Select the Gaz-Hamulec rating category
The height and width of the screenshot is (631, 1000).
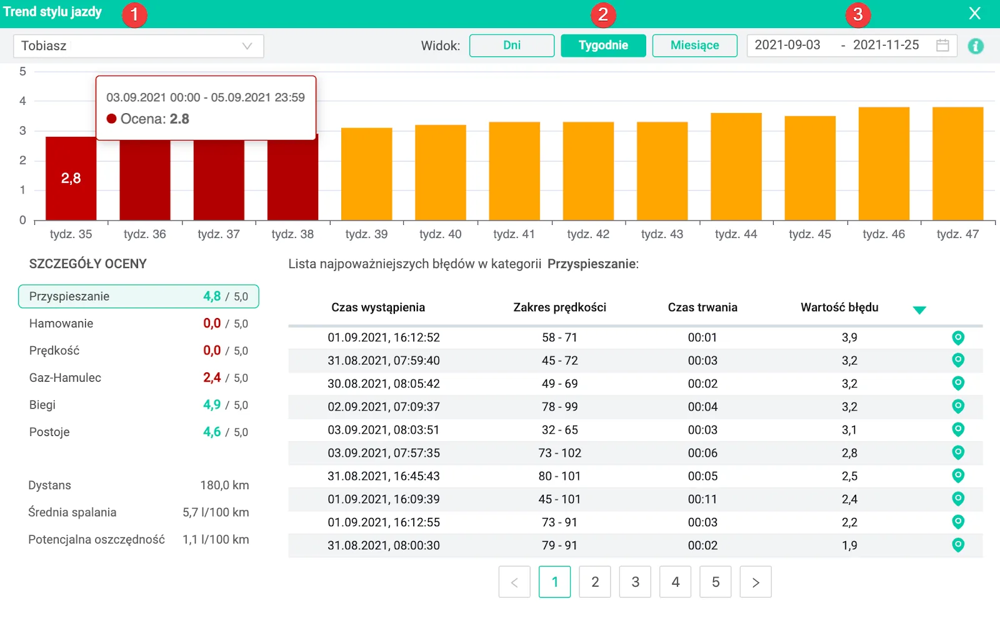click(x=139, y=378)
